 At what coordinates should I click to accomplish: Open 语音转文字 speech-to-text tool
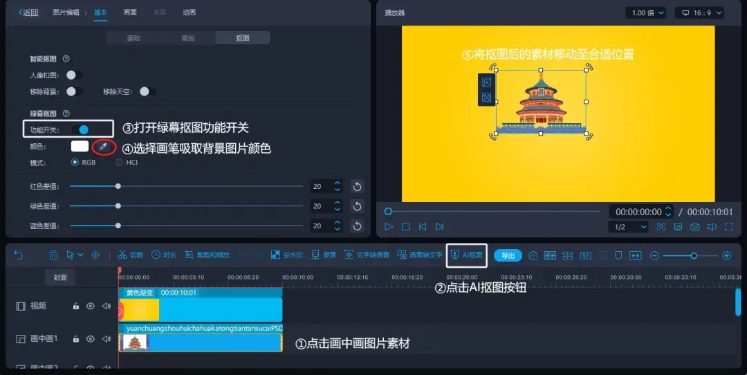click(x=420, y=255)
